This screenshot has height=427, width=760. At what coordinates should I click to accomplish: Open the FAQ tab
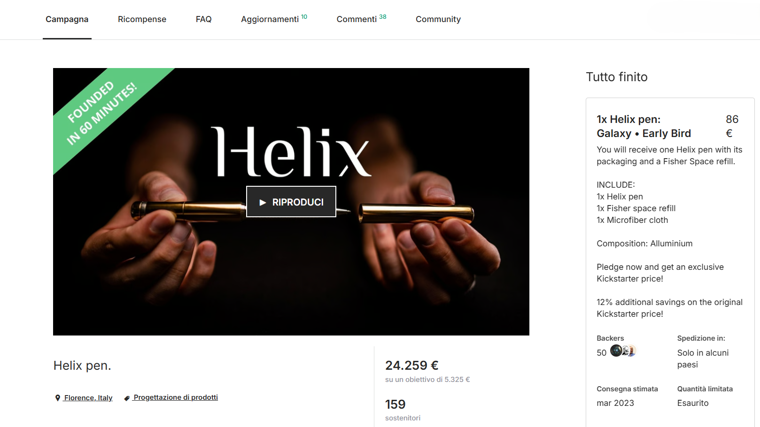204,19
